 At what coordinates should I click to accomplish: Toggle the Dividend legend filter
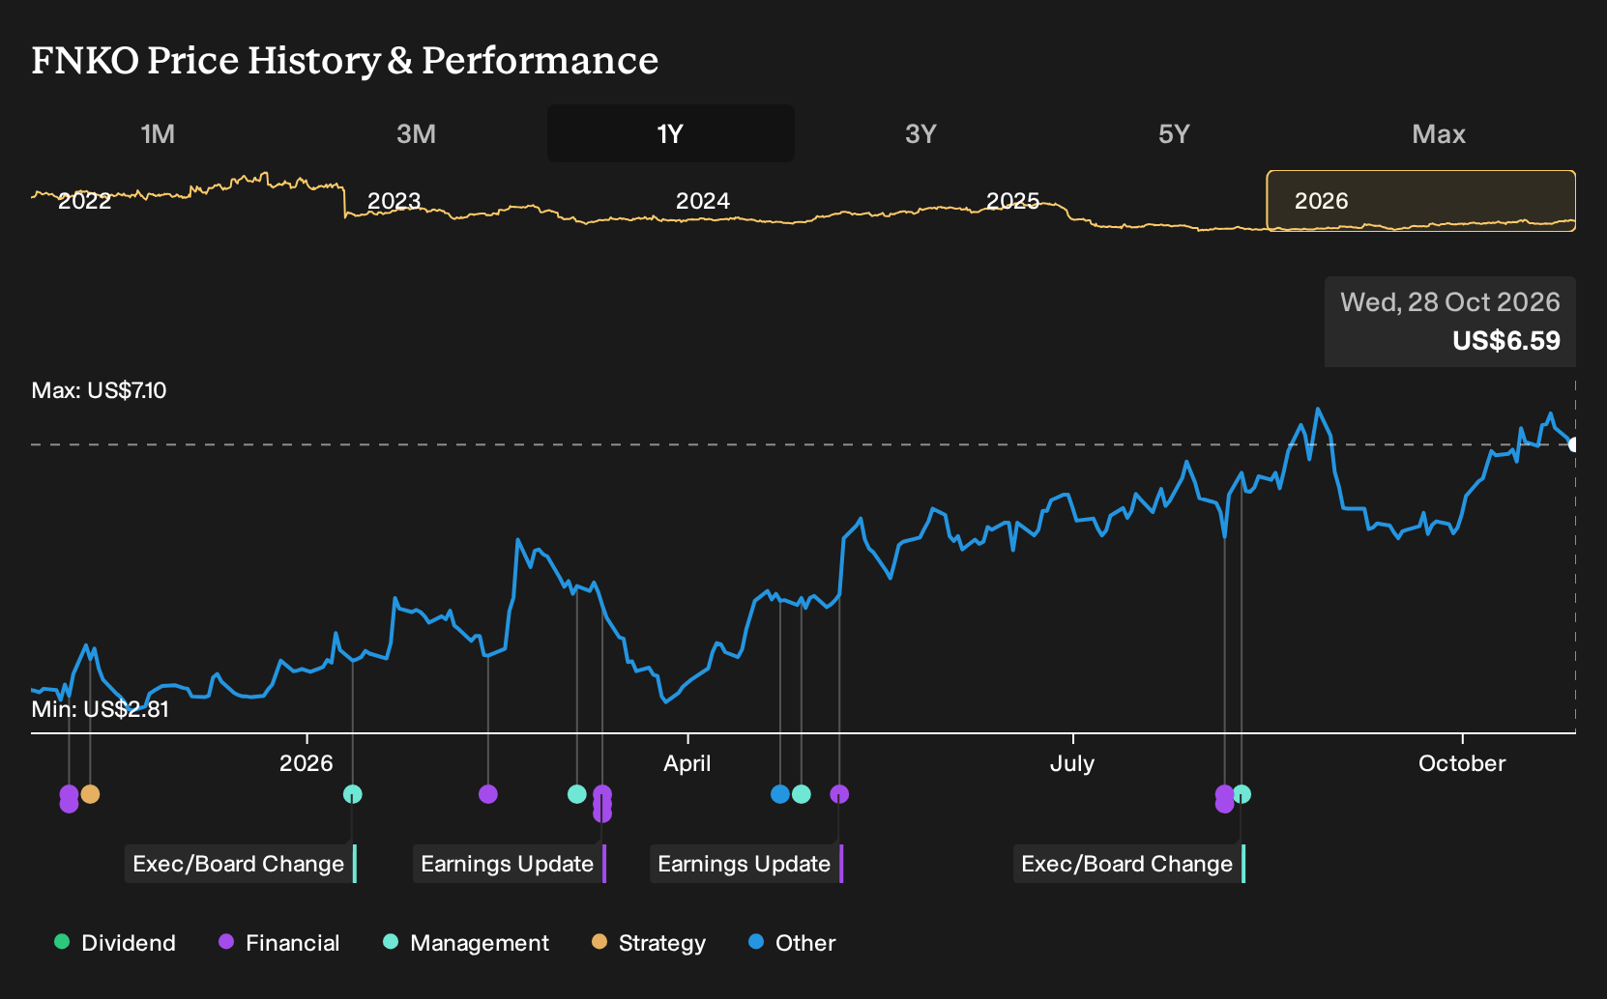point(115,943)
